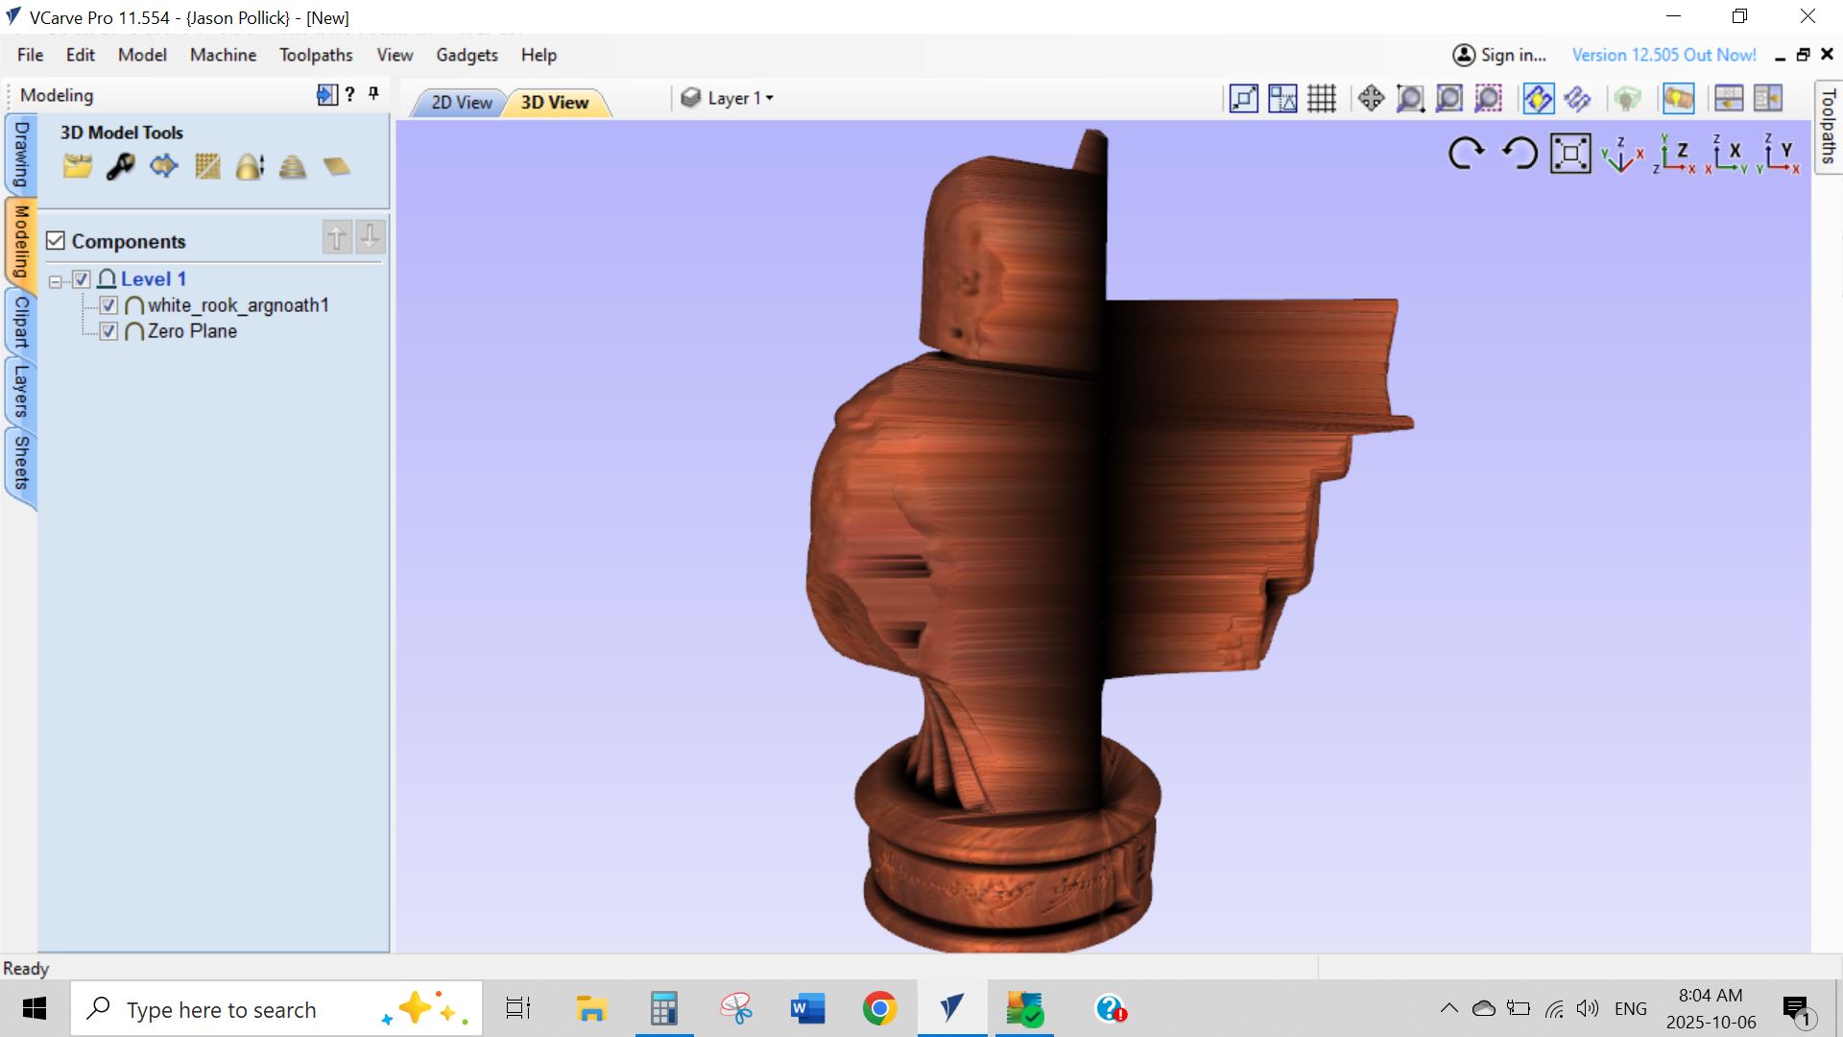This screenshot has height=1037, width=1843.
Task: Open the wrench model-editing tool
Action: (120, 167)
